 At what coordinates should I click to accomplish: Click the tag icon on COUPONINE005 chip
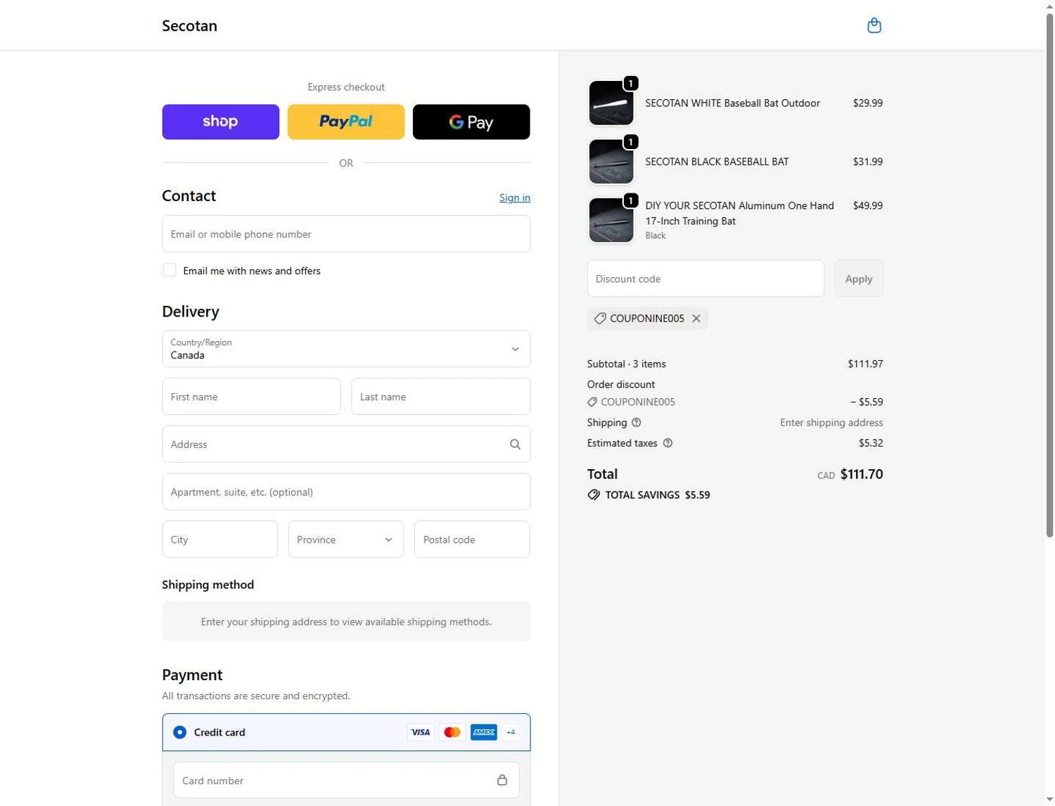pos(600,319)
